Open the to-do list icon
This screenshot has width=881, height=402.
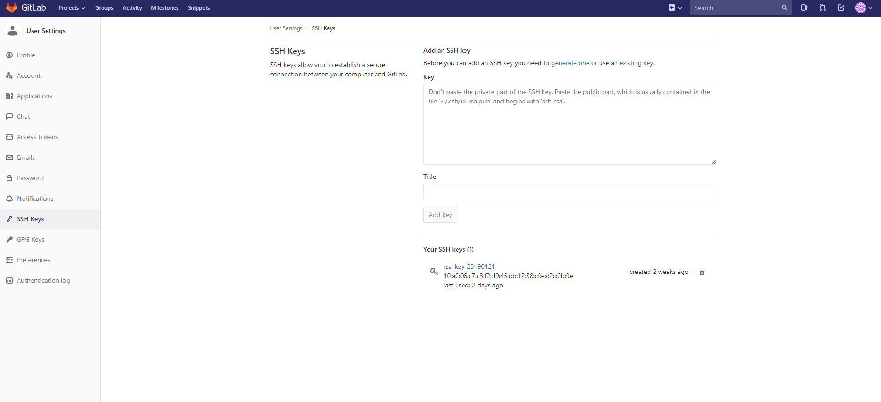[x=841, y=7]
